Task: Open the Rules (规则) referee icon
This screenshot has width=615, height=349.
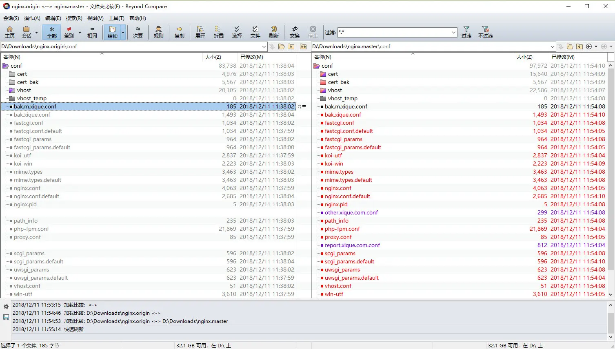Action: tap(159, 32)
